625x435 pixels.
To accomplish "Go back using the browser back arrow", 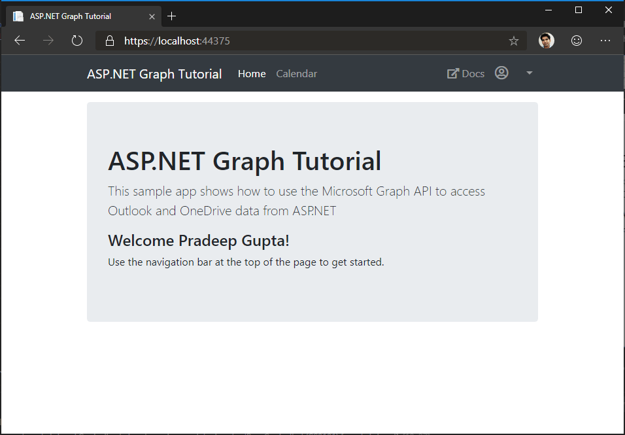I will click(20, 41).
